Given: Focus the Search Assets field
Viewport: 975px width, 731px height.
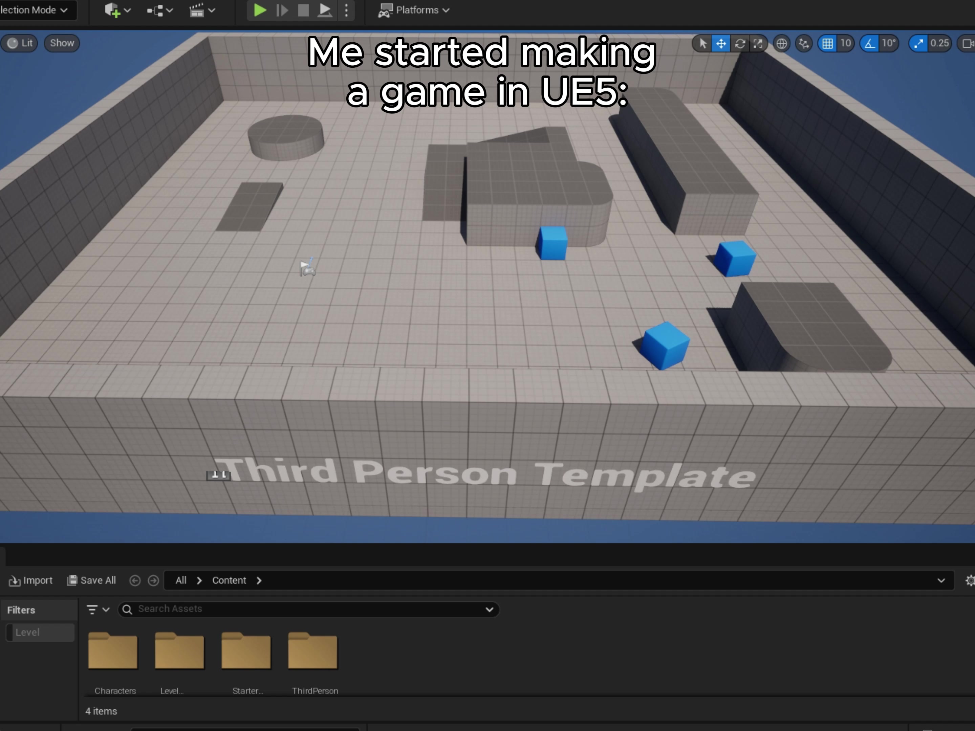Looking at the screenshot, I should click(x=308, y=610).
